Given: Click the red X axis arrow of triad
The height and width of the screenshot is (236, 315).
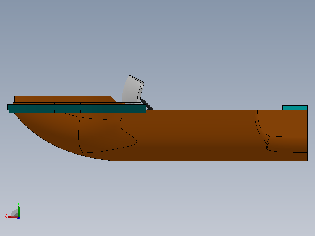Looking at the screenshot, I should click(x=13, y=218).
